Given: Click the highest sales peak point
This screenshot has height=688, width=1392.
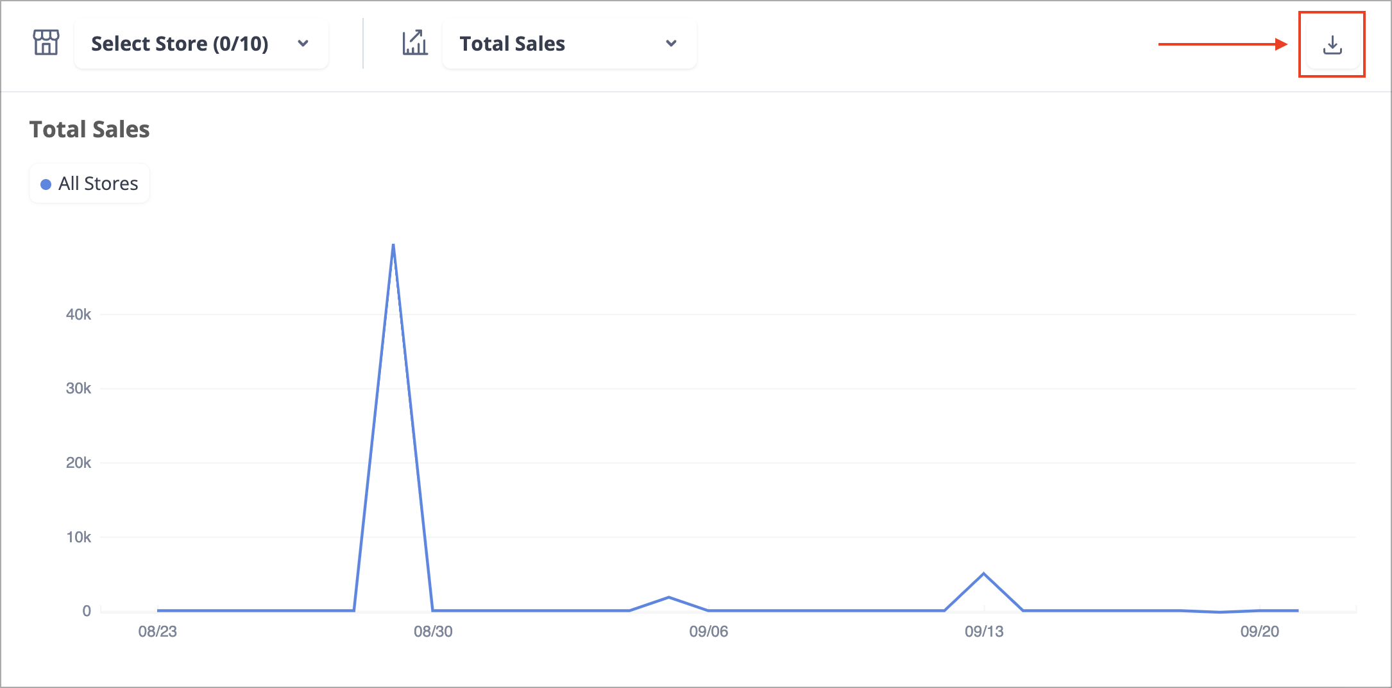Looking at the screenshot, I should tap(393, 245).
